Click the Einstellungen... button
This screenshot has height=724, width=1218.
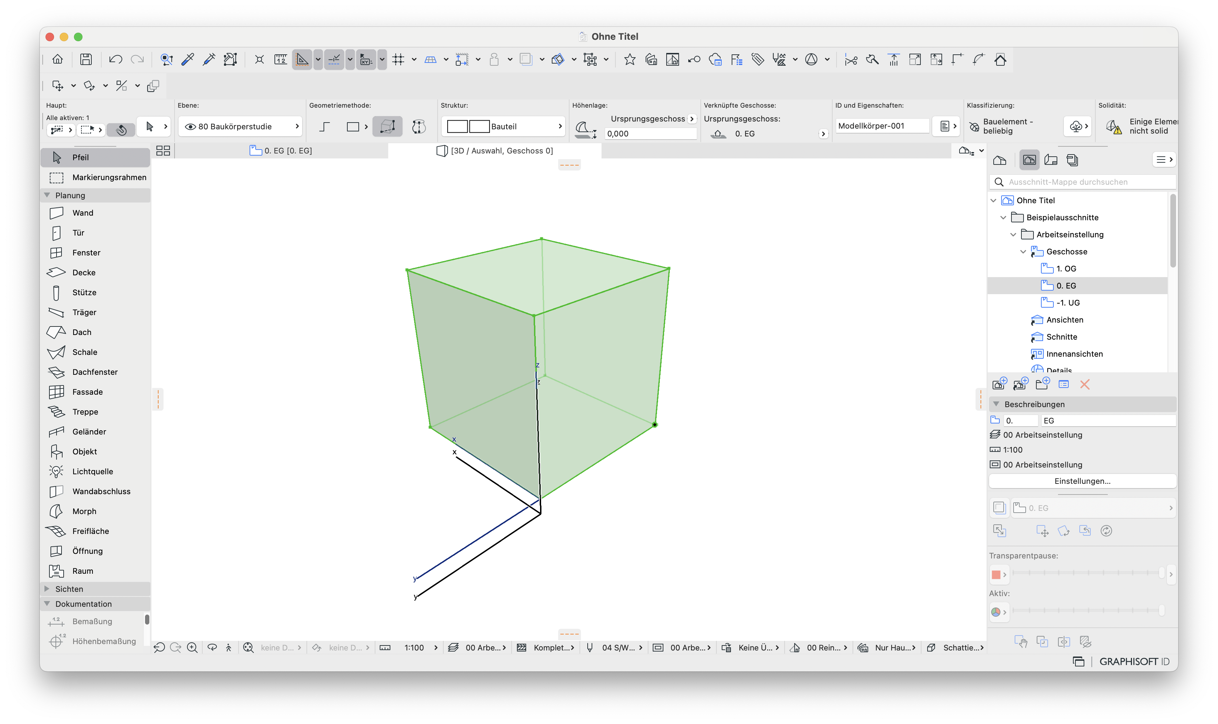[x=1082, y=481]
